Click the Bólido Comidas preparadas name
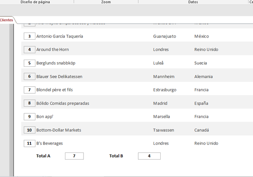Image resolution: width=253 pixels, height=177 pixels. 62,103
